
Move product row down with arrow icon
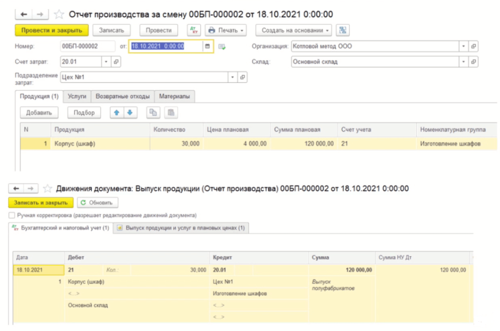click(129, 113)
